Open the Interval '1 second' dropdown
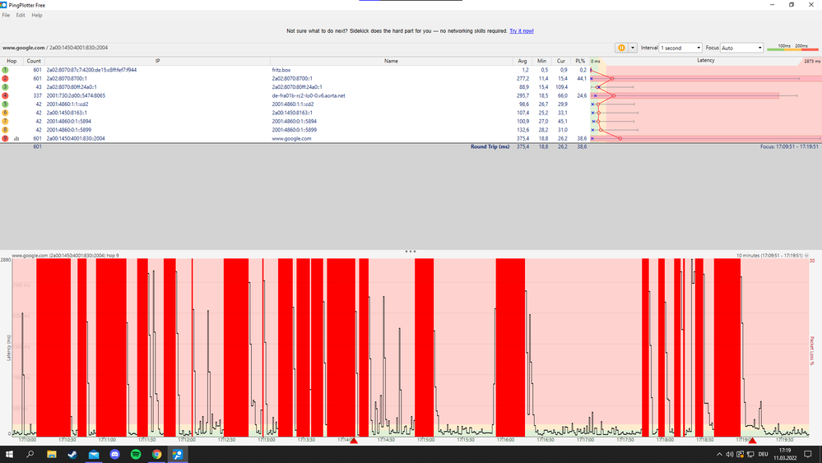Image resolution: width=822 pixels, height=463 pixels. point(680,48)
